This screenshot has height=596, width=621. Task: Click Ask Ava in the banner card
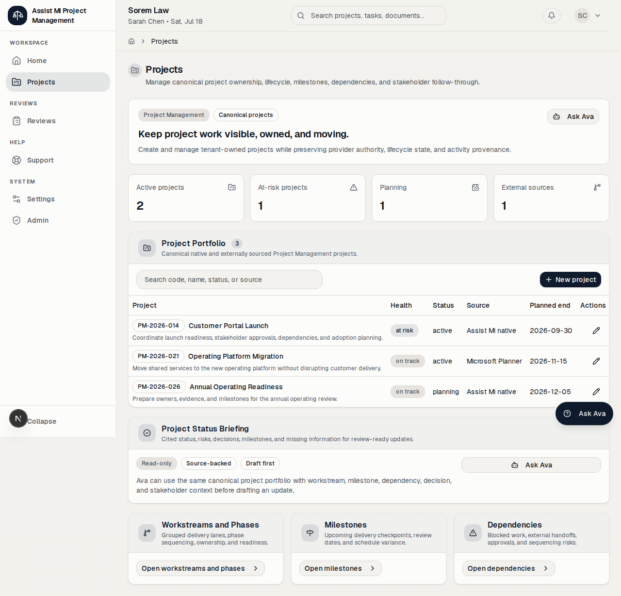[x=573, y=116]
